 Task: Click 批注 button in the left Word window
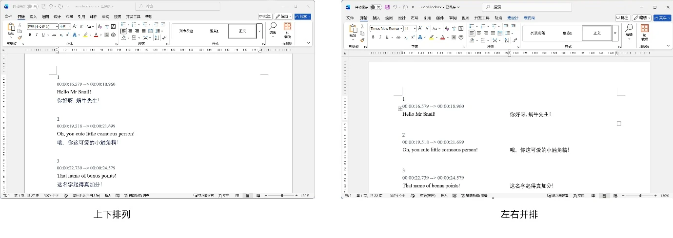[x=265, y=17]
